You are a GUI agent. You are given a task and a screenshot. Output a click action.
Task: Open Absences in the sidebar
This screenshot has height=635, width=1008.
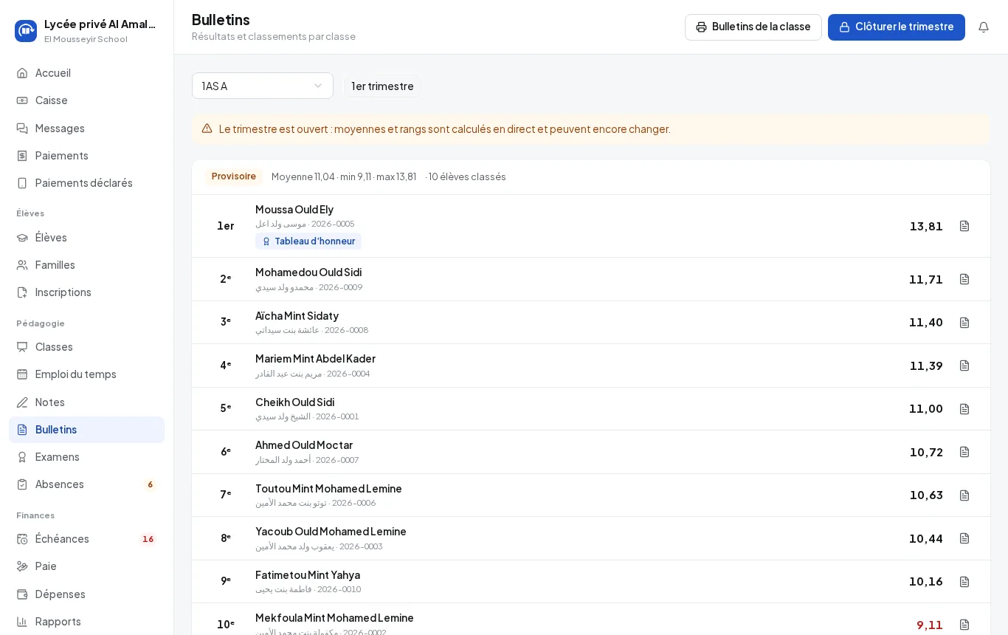[86, 484]
